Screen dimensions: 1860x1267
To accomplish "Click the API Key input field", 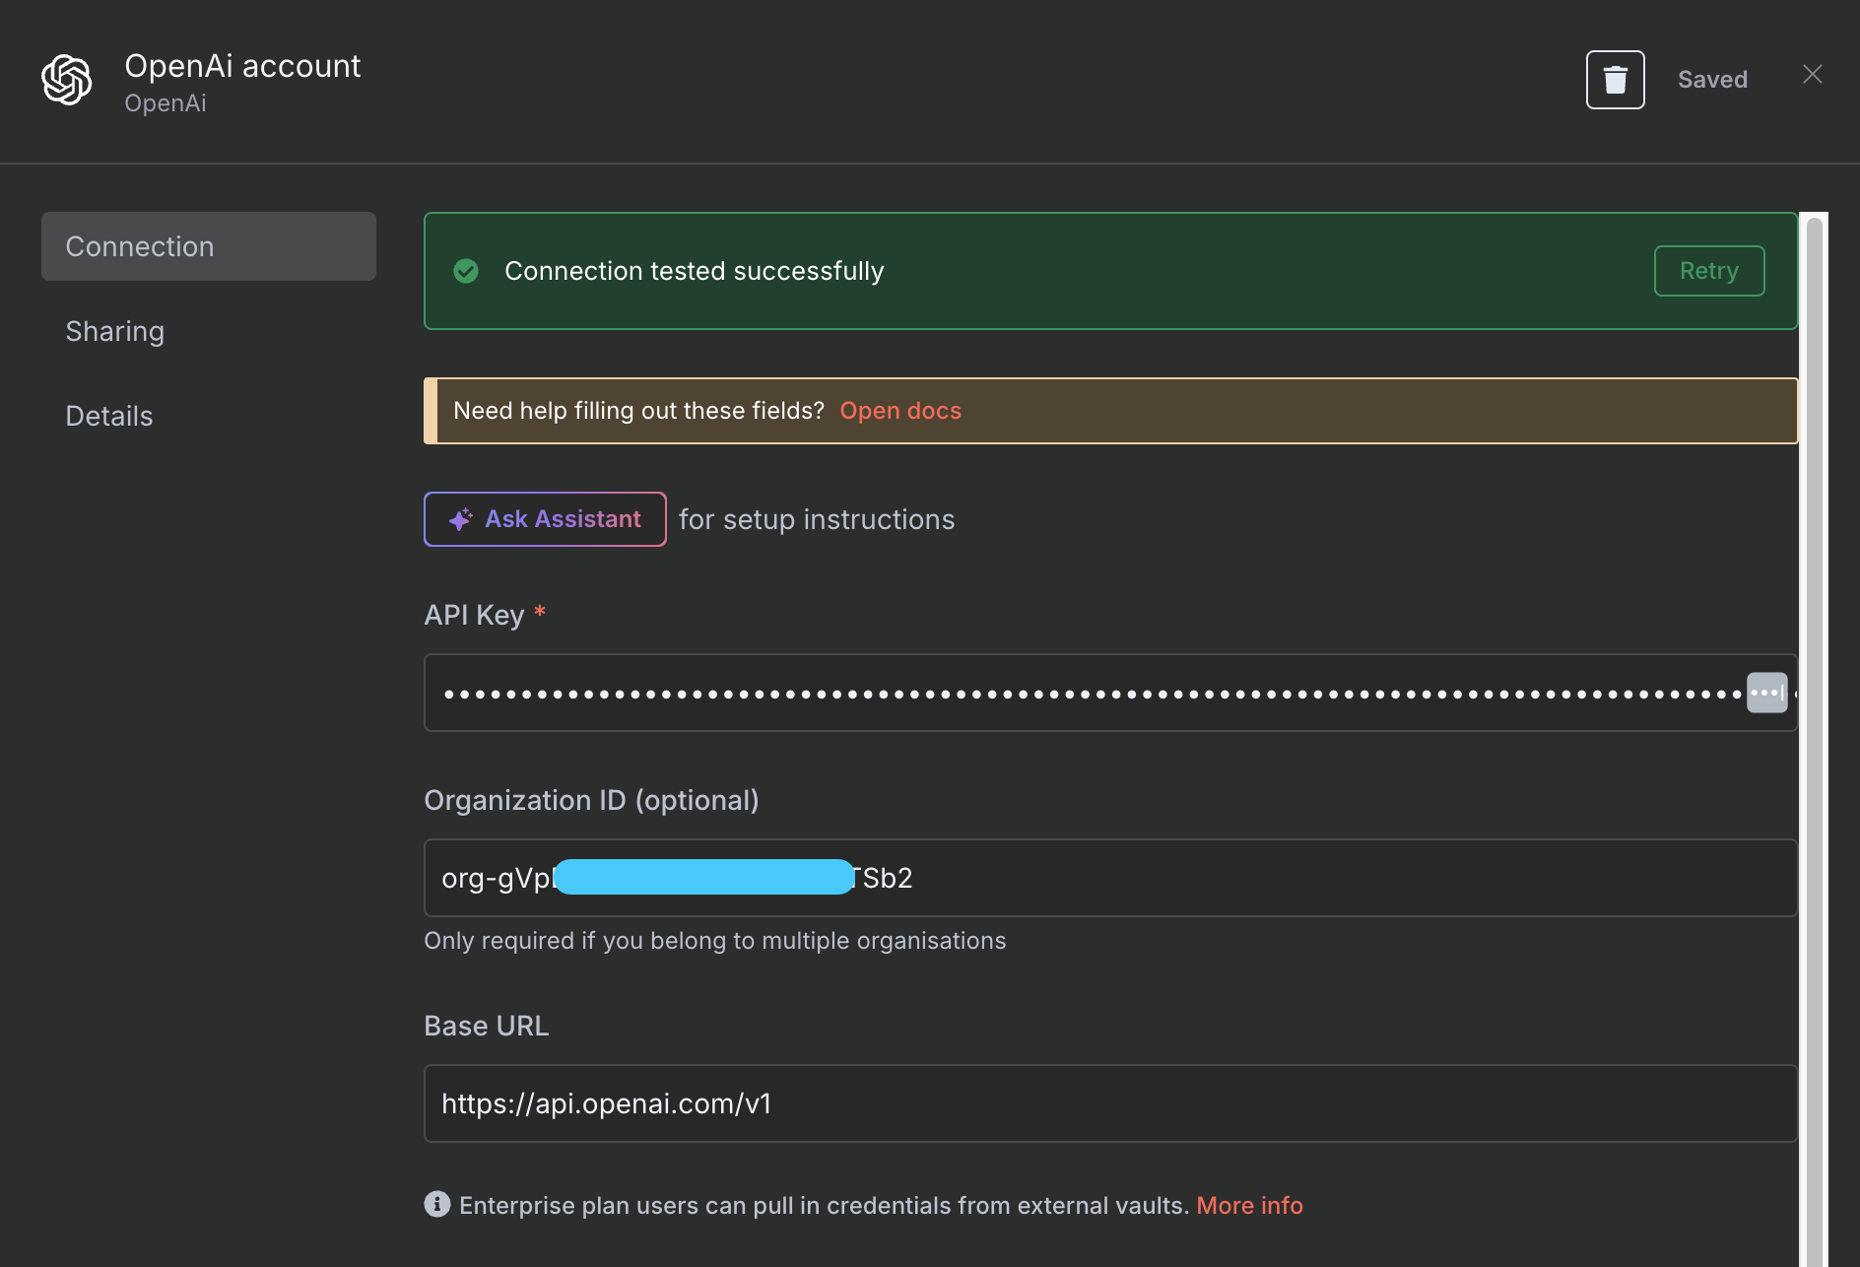I will tap(1110, 693).
